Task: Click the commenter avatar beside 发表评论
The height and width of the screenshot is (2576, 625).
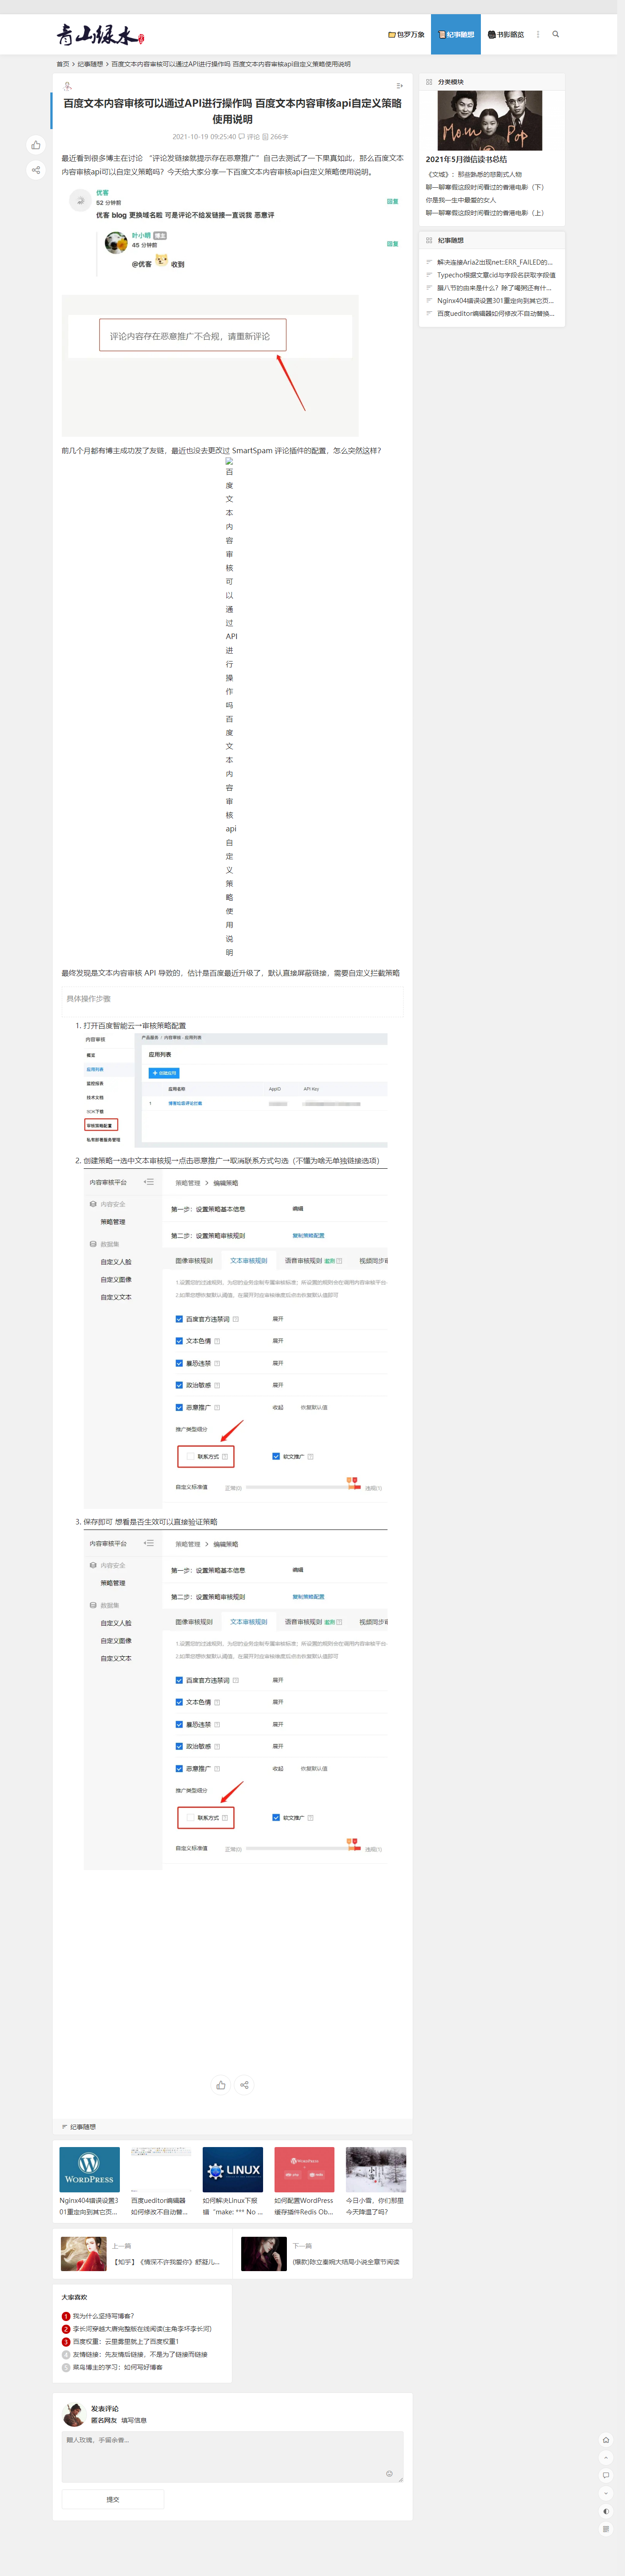Action: coord(73,2415)
